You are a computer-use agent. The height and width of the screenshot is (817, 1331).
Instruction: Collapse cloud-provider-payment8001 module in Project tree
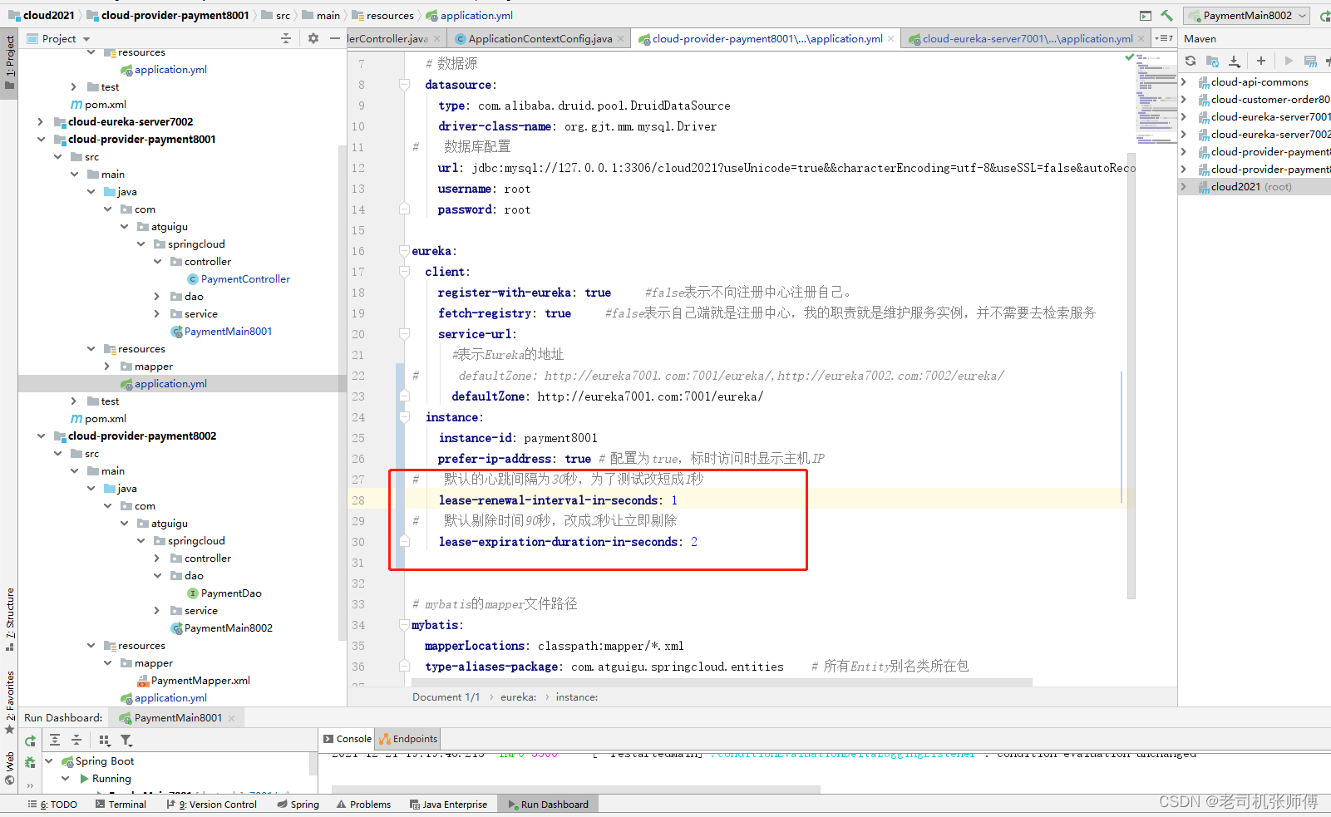pyautogui.click(x=40, y=139)
